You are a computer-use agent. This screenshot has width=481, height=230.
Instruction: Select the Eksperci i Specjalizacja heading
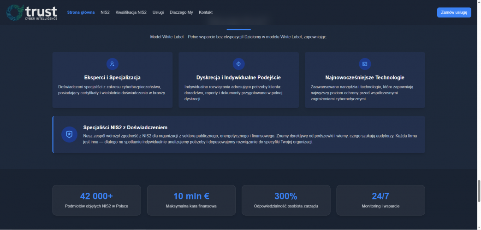(x=112, y=78)
